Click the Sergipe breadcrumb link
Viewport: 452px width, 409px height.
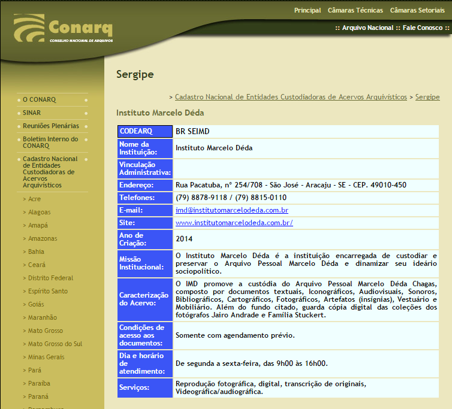[x=427, y=97]
